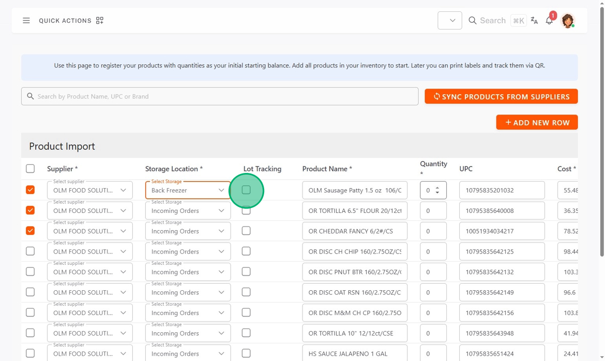Uncheck the OR TORTILLA 6.5" row checkbox
The image size is (605, 361).
tap(30, 210)
